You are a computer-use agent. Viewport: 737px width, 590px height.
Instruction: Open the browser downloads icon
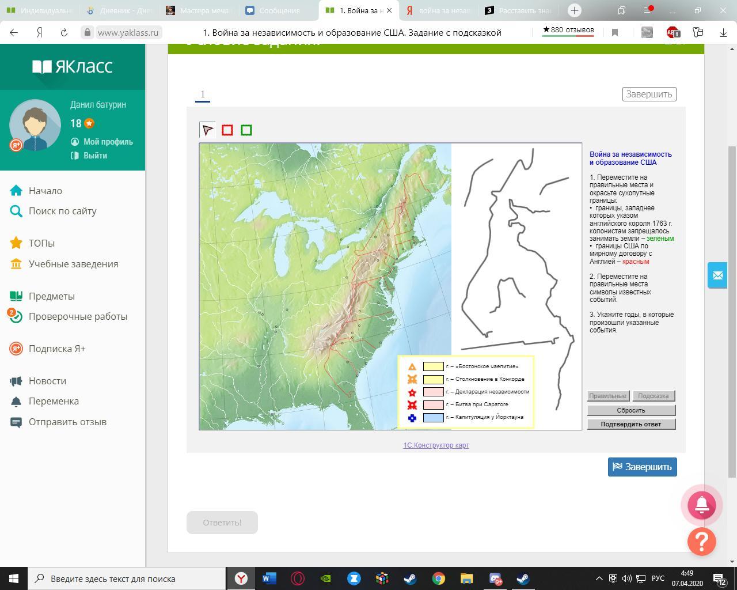click(723, 33)
